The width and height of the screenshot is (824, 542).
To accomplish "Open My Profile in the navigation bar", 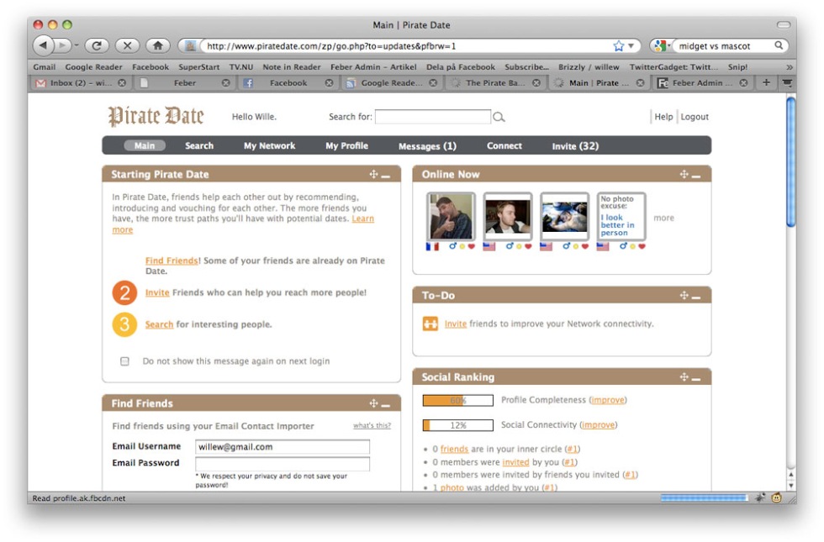I will click(x=346, y=146).
